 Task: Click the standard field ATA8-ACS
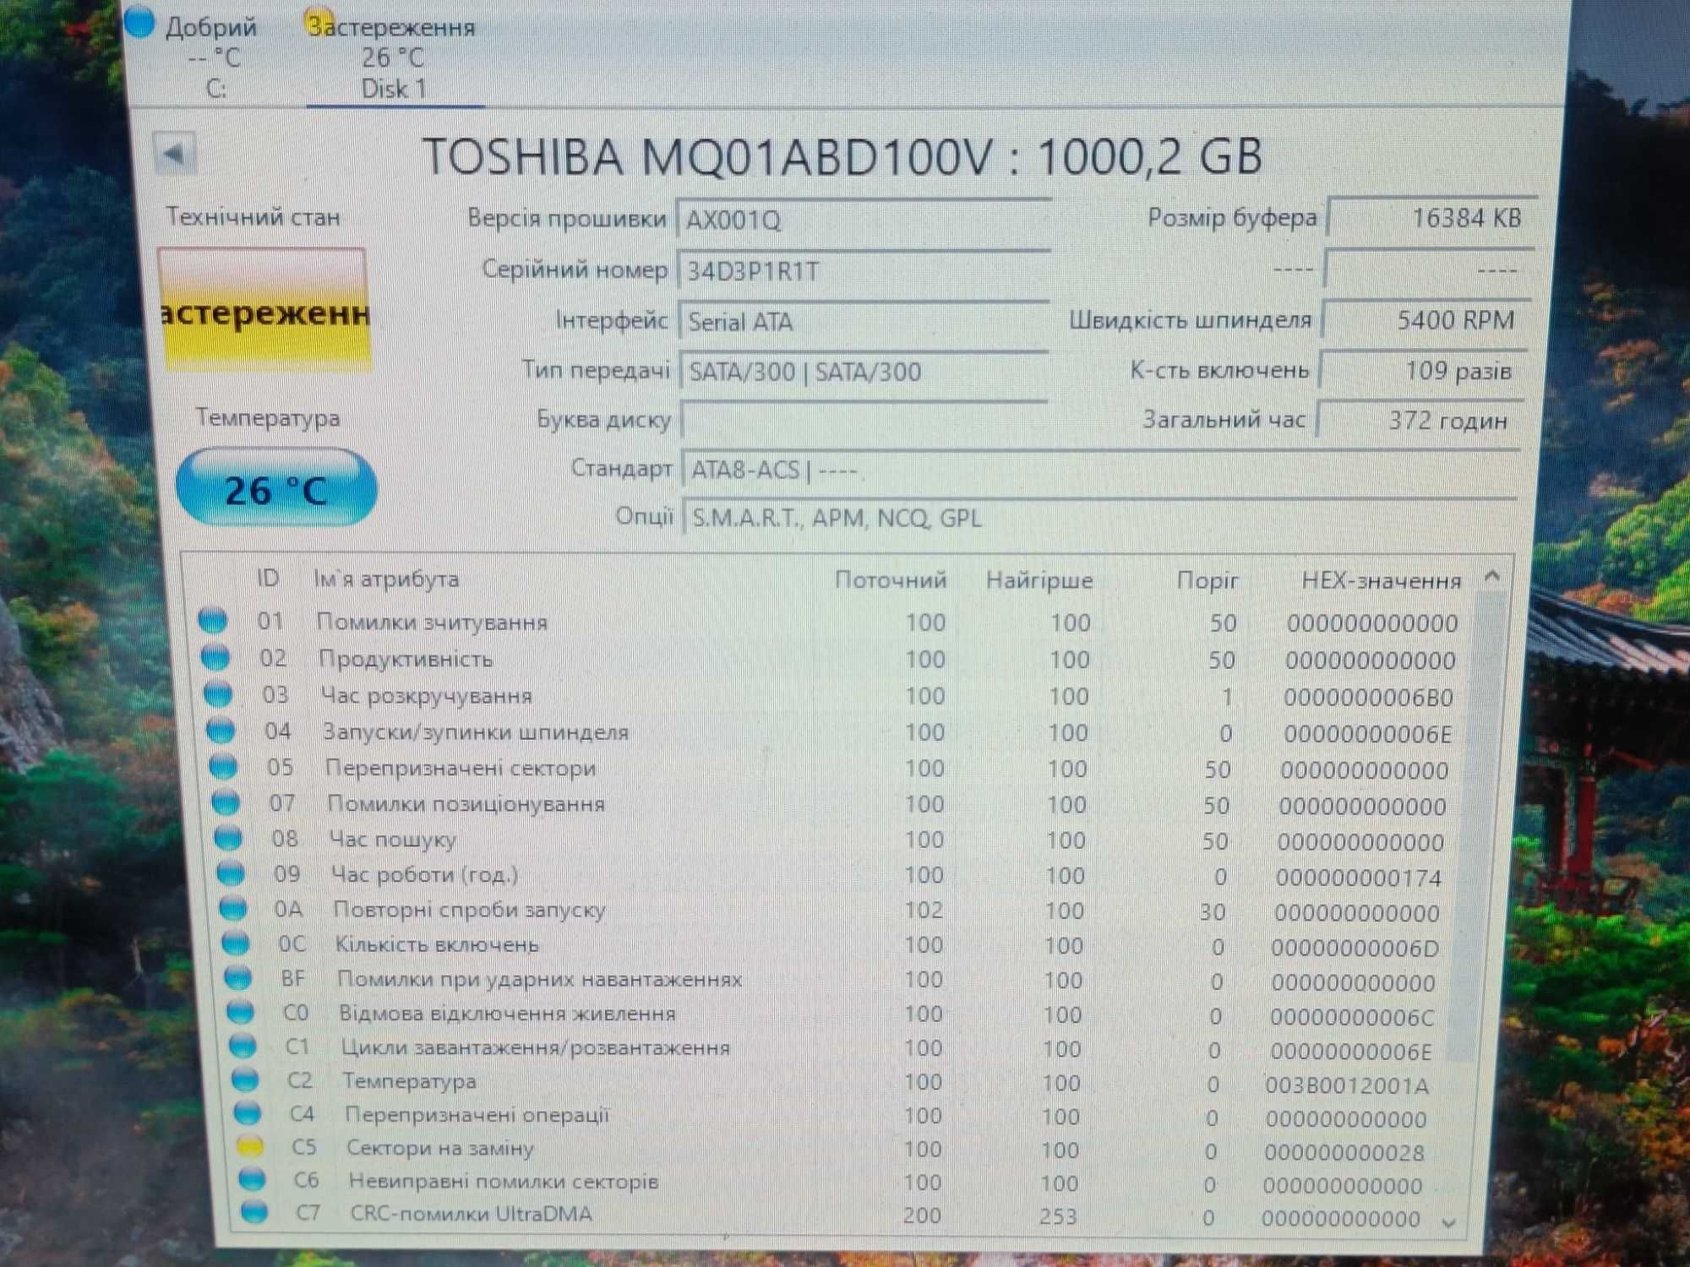[1099, 470]
